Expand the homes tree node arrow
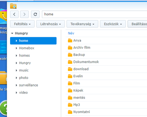Viewport: 147px width, 117px height. click(x=17, y=56)
